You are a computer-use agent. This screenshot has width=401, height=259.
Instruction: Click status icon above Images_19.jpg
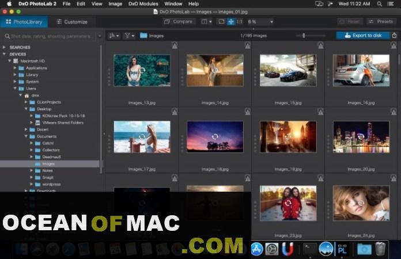click(x=320, y=111)
